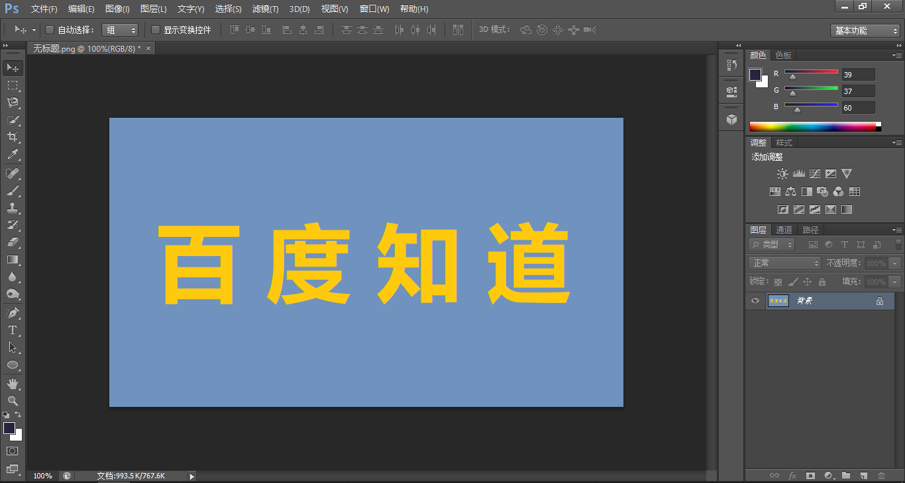Screen dimensions: 905x483
Task: Open the History panel icon
Action: (x=731, y=65)
